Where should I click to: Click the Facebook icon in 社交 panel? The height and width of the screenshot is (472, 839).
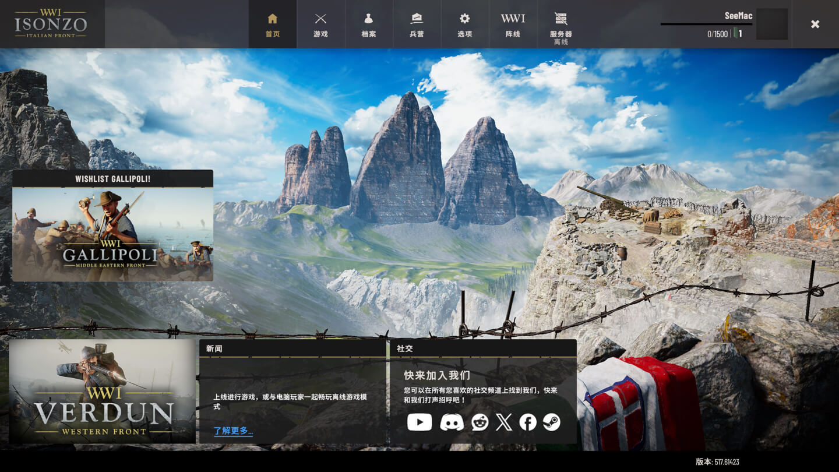(528, 422)
